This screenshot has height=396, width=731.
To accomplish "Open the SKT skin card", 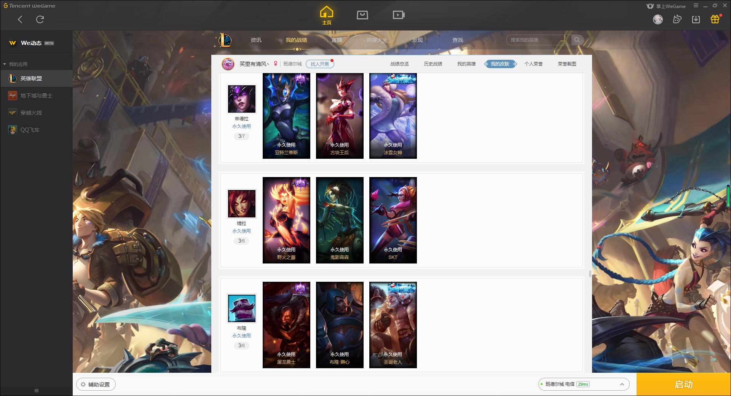I will click(x=393, y=220).
